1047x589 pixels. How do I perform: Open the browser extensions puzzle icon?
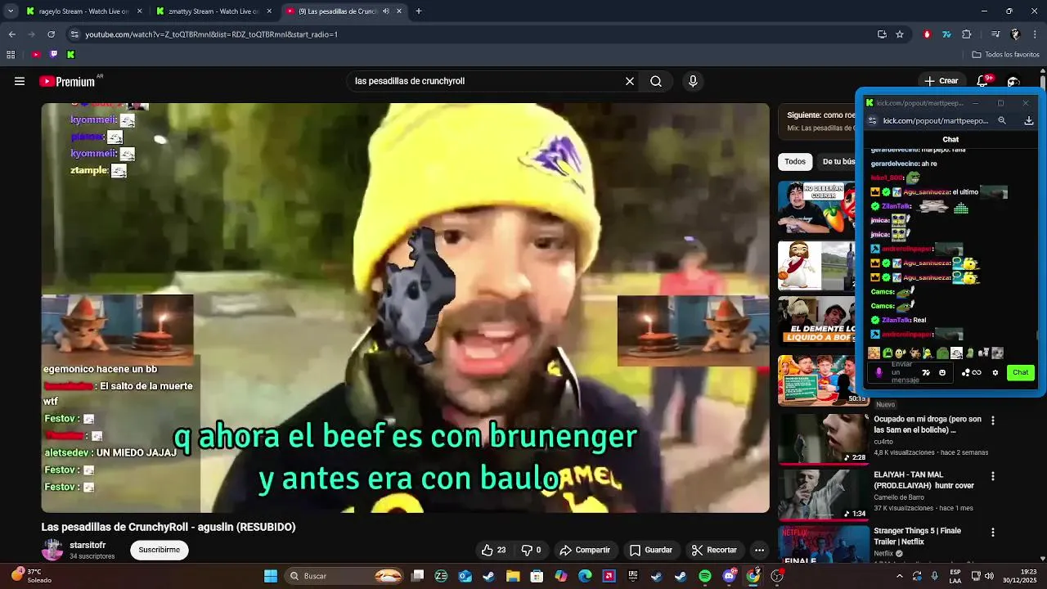point(967,34)
